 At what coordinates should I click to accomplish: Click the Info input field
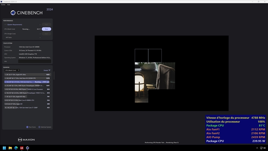click(x=35, y=61)
